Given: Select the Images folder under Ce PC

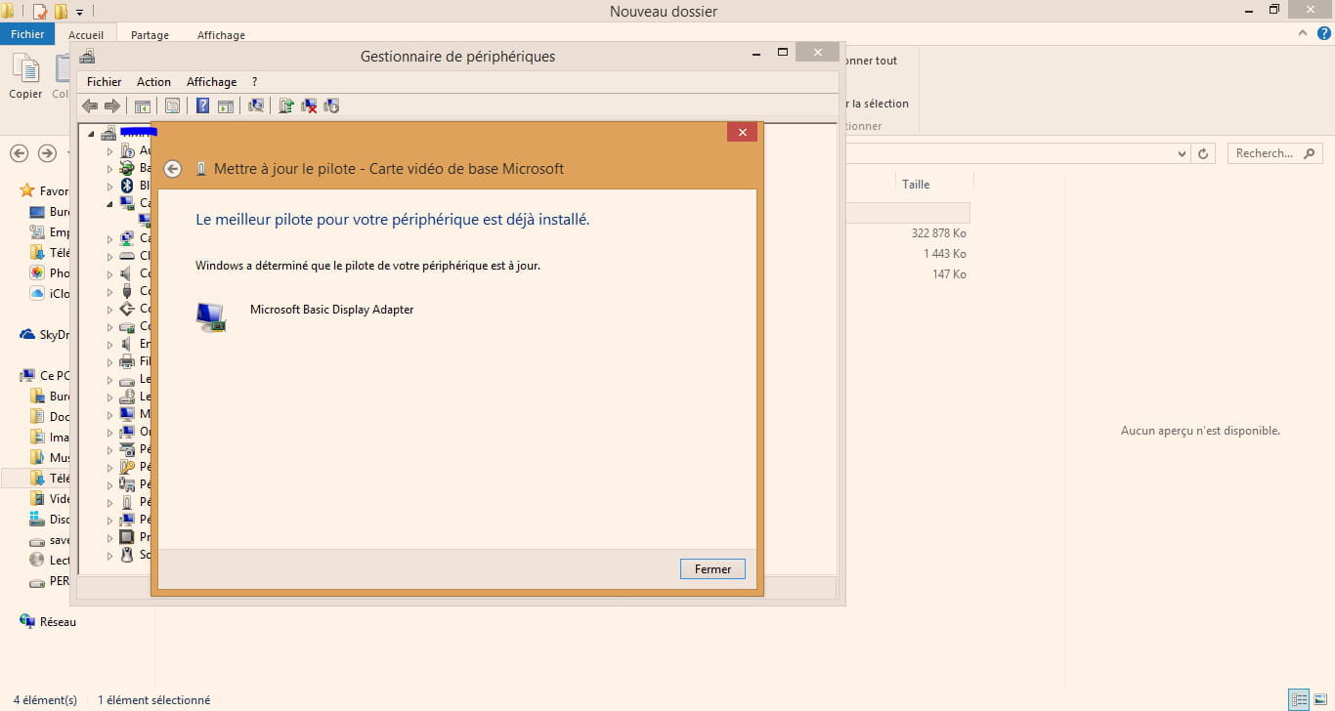Looking at the screenshot, I should pyautogui.click(x=49, y=437).
